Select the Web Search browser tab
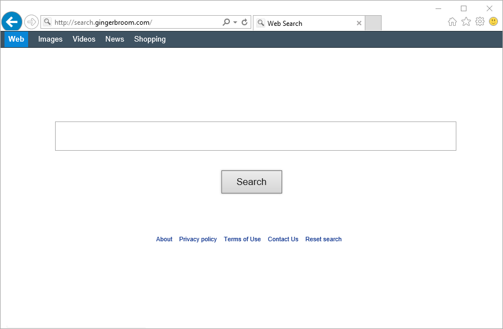The height and width of the screenshot is (329, 503). click(x=309, y=23)
